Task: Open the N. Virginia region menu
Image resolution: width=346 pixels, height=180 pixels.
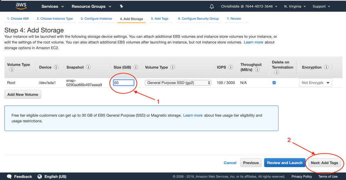Action: 294,6
